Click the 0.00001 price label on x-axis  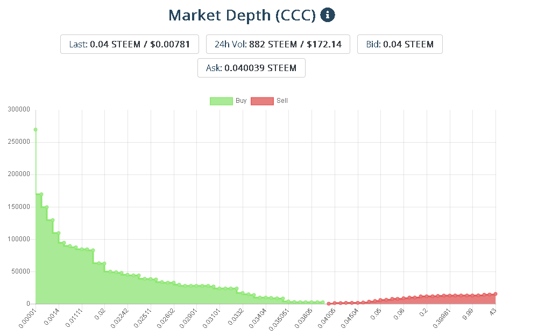(28, 318)
